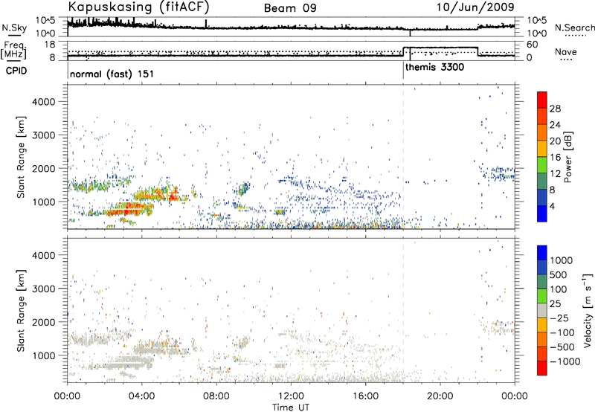Click the dashed CPID change line in the power panel
Screen dimensions: 595x412
coord(403,157)
